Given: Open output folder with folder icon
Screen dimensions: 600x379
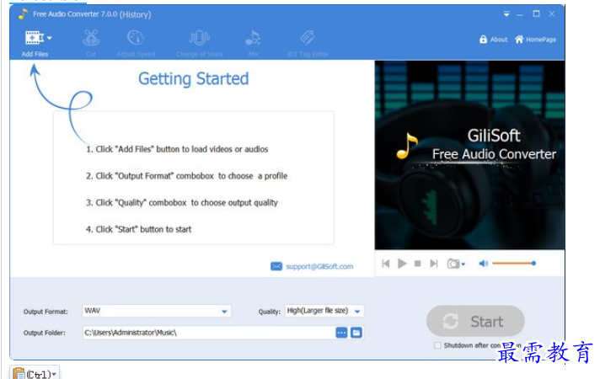Looking at the screenshot, I should coord(356,333).
